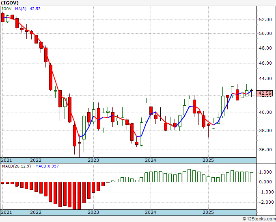Click the 42.53 moving average value

point(35,9)
